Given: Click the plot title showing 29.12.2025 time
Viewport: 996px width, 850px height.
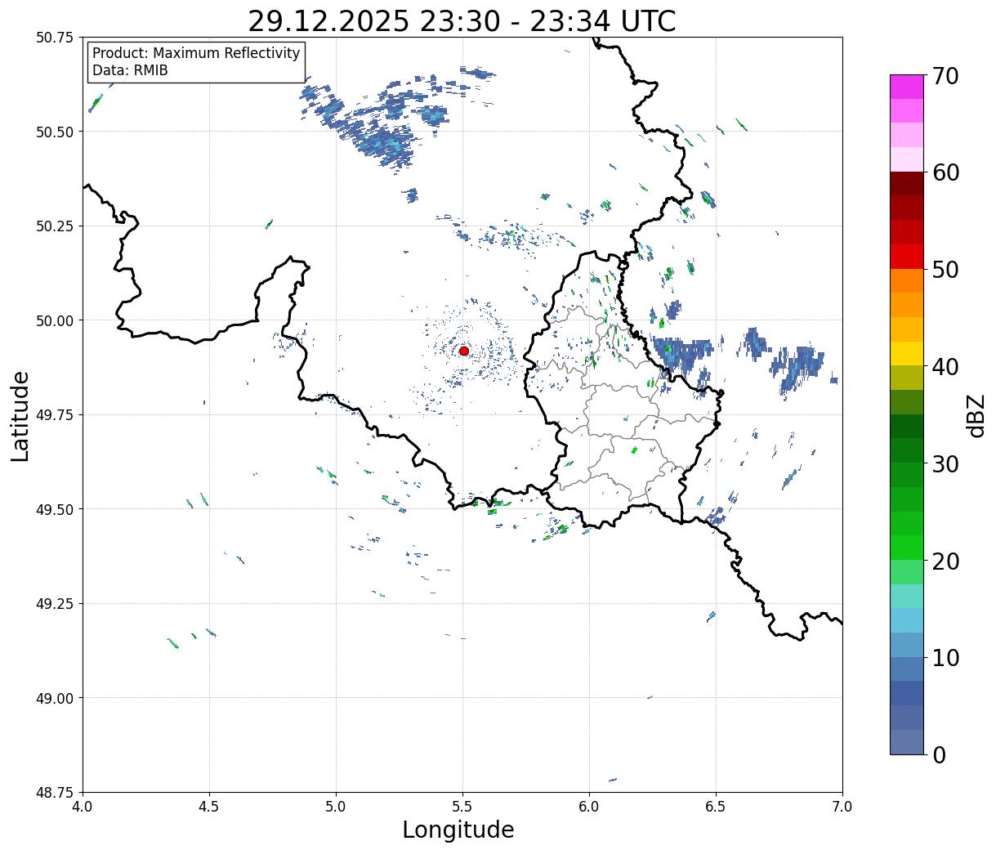Looking at the screenshot, I should (x=462, y=20).
